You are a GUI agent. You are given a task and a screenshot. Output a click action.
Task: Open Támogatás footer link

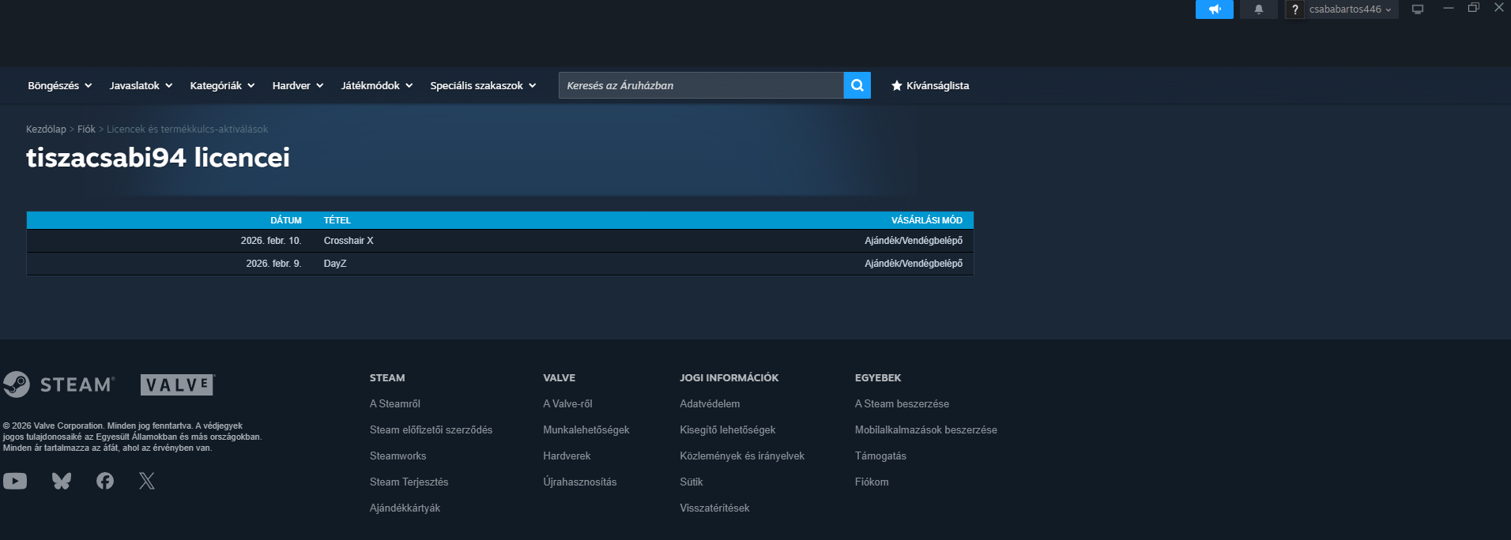pyautogui.click(x=880, y=456)
